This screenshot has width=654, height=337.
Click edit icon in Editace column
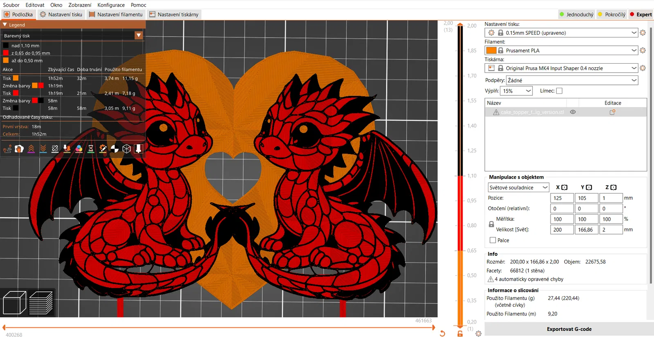point(612,112)
